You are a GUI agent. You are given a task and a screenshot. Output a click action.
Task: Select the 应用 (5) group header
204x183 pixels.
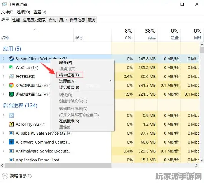click(12, 49)
